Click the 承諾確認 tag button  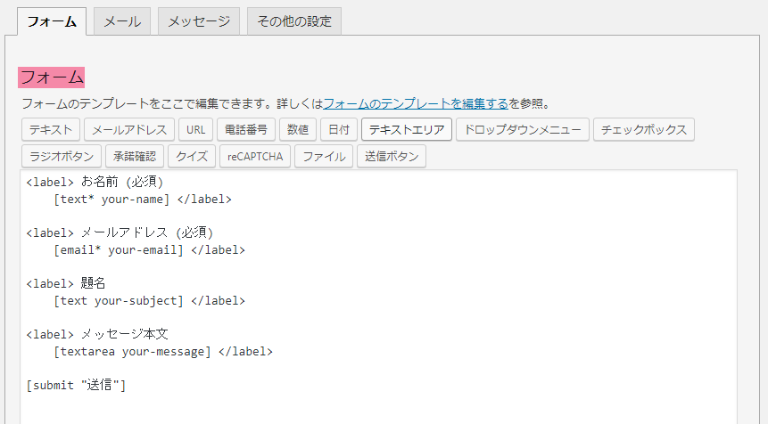(x=135, y=156)
